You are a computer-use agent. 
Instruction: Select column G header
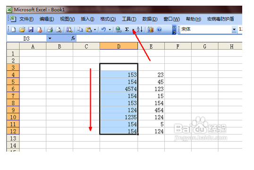tap(205, 46)
